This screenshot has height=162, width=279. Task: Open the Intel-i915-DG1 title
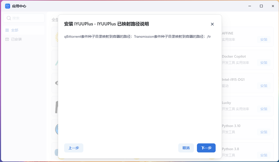tap(233, 79)
